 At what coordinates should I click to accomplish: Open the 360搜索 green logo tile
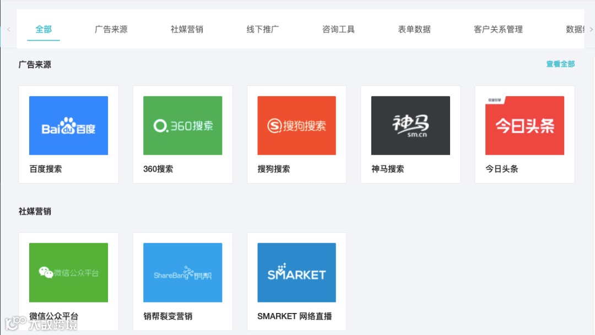click(182, 125)
